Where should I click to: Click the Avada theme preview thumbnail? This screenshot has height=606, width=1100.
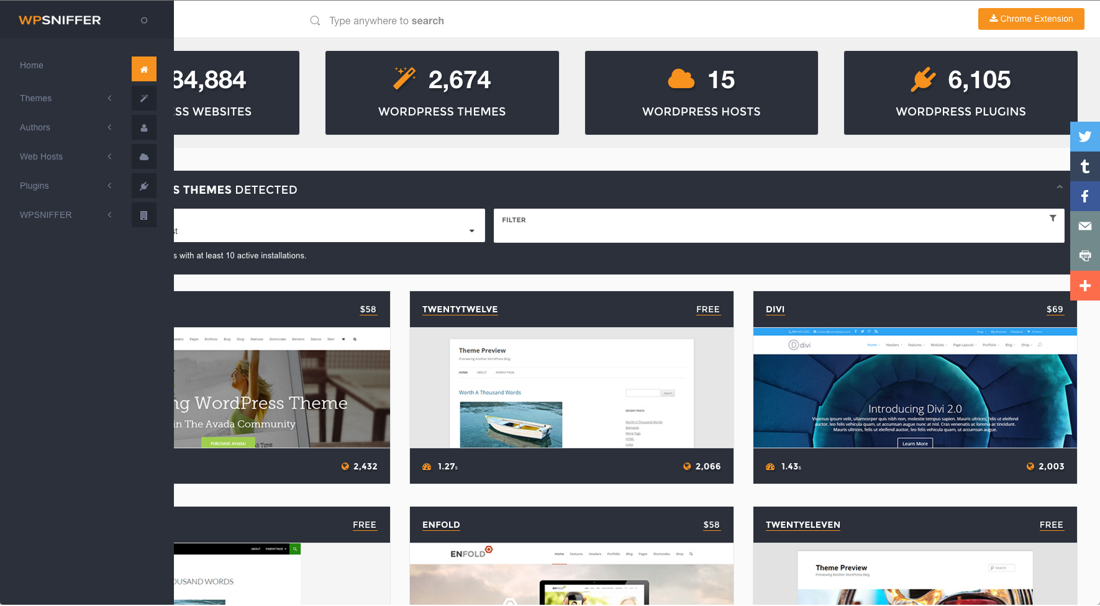pyautogui.click(x=282, y=387)
